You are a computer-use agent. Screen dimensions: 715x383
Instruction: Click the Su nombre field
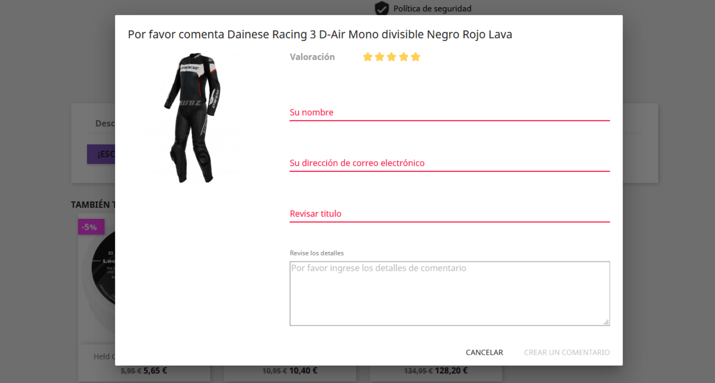click(x=450, y=112)
